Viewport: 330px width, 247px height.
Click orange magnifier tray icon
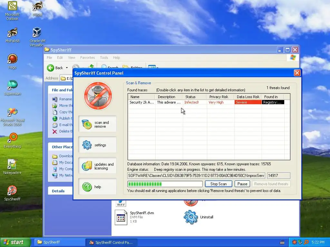tap(306, 242)
